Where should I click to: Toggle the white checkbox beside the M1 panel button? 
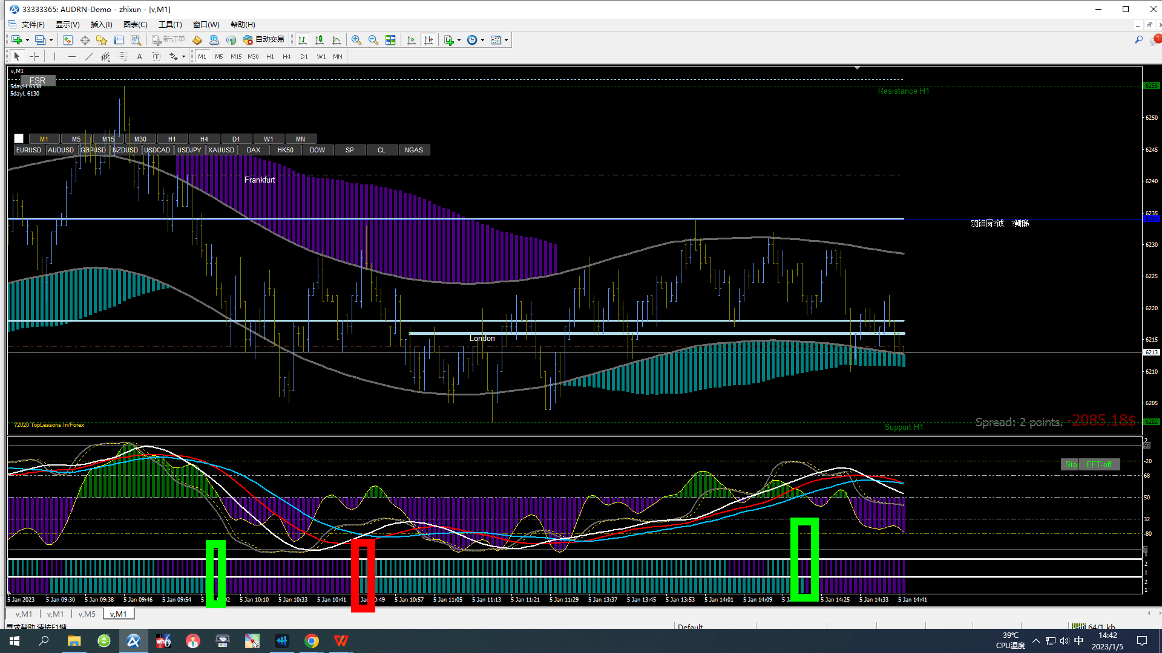click(19, 138)
